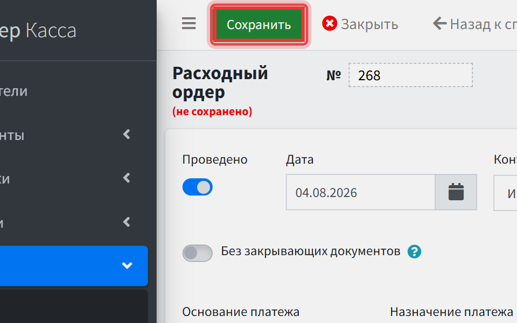Toggle the Проведено switch off
517x323 pixels.
[197, 187]
